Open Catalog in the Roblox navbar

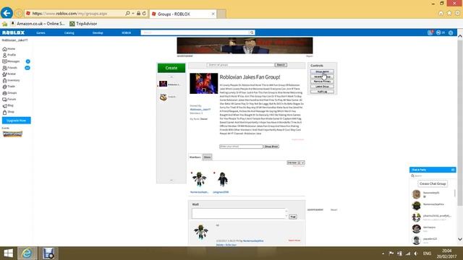coord(69,32)
